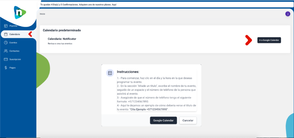Click the Plantilla layout icon
Viewport: 294px width, 138px height.
(6, 26)
